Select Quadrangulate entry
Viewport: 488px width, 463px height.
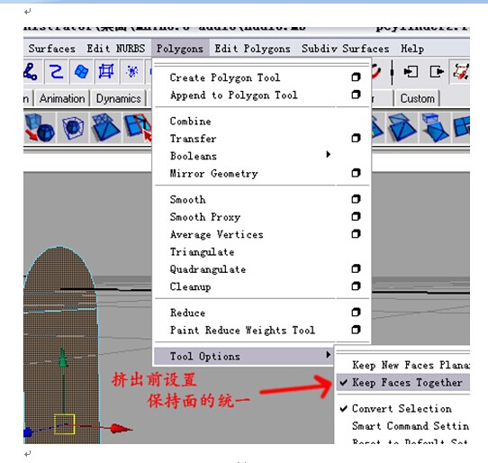pyautogui.click(x=208, y=269)
